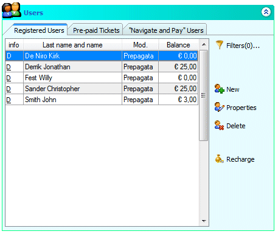Click the New user icon
Viewport: 278px width, 234px height.
click(219, 89)
